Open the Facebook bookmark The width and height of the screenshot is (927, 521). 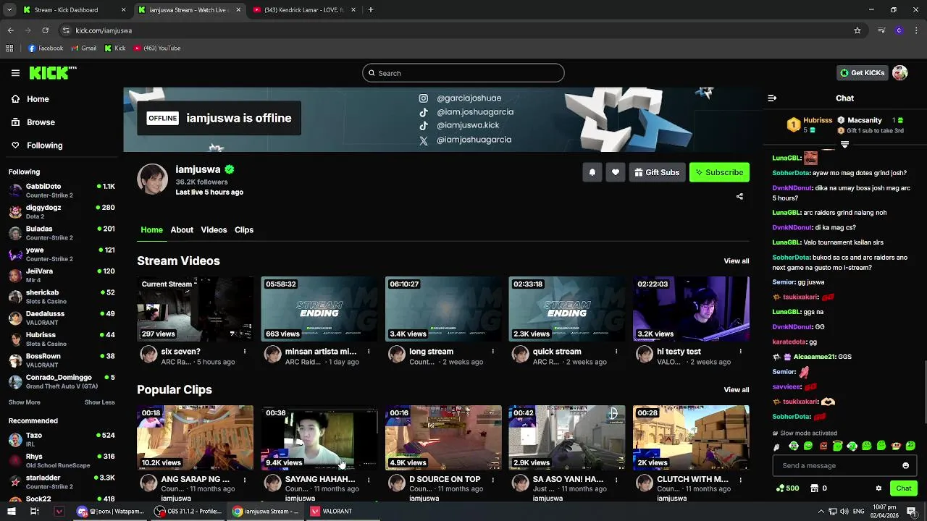click(x=46, y=48)
